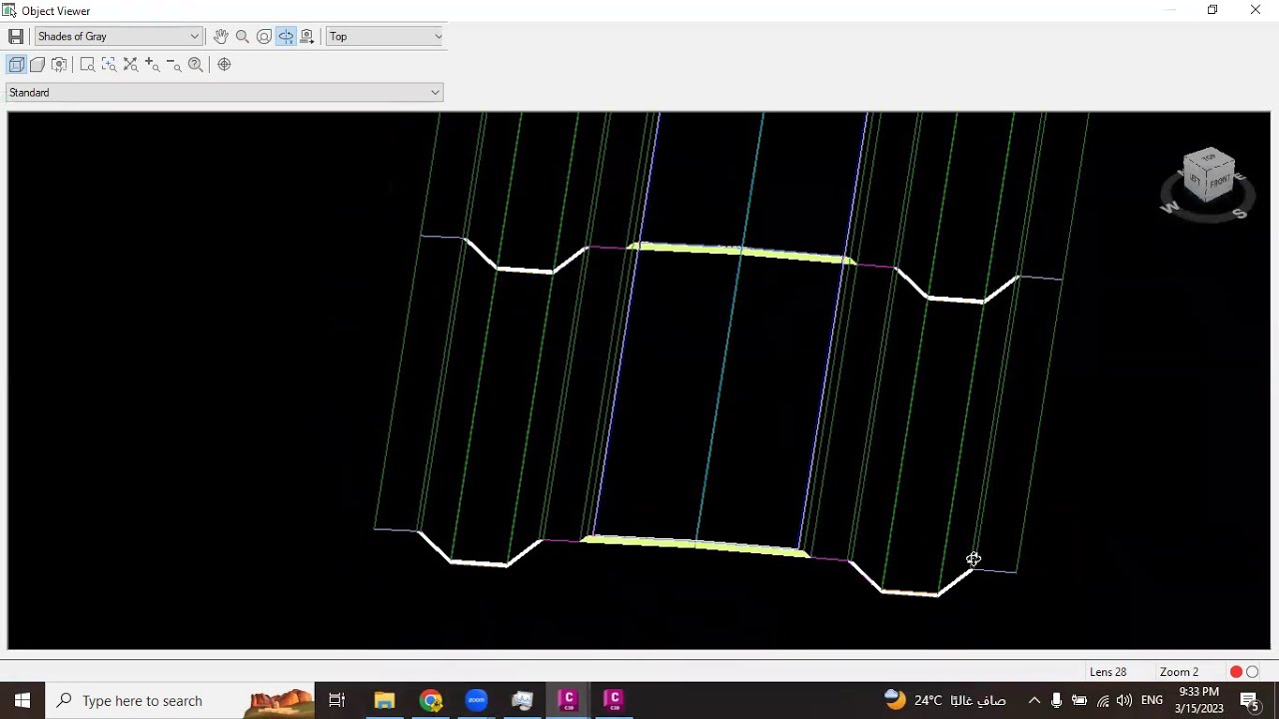This screenshot has height=719, width=1279.
Task: Toggle the continuous orbit tool
Action: pos(286,36)
